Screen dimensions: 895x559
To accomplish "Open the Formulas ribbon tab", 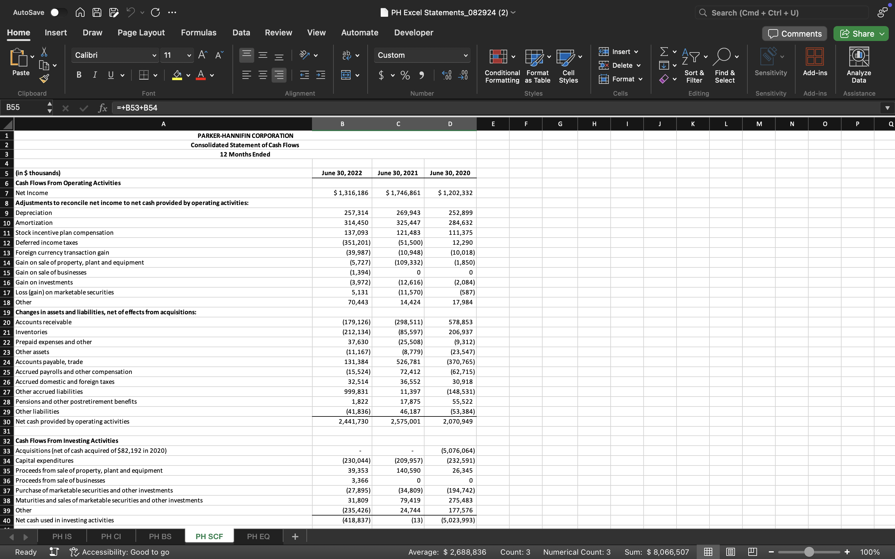I will tap(198, 33).
